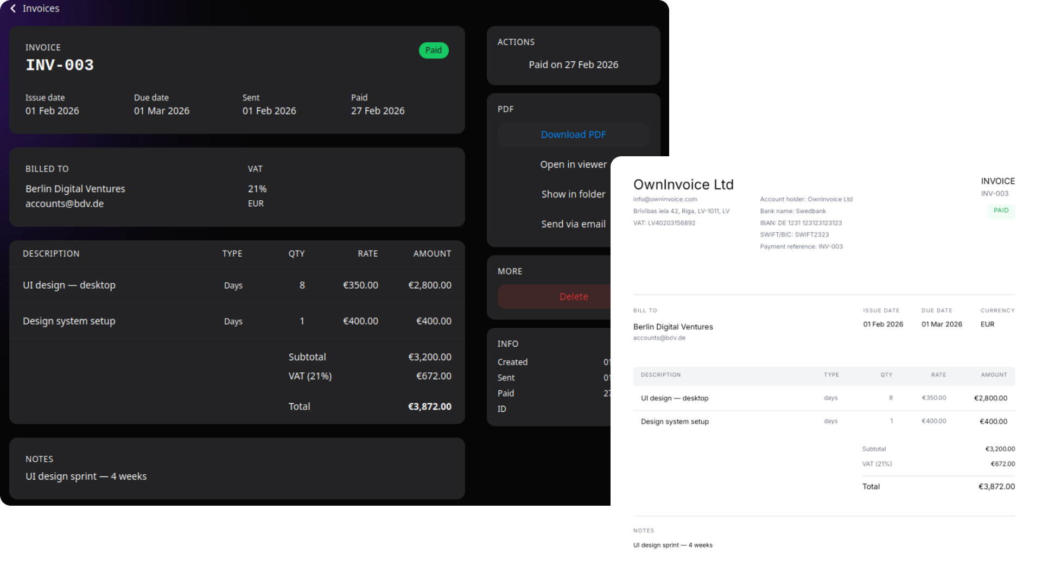
Task: Click the €400.00 rate in the dark table
Action: [x=360, y=321]
